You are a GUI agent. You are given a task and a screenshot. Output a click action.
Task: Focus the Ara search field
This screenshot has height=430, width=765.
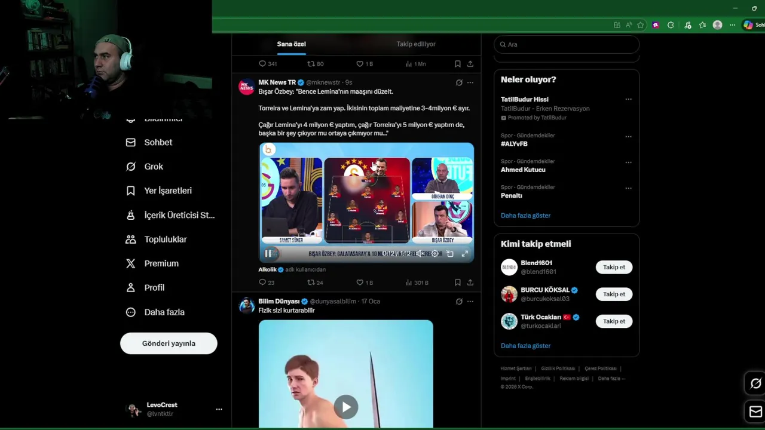click(567, 44)
